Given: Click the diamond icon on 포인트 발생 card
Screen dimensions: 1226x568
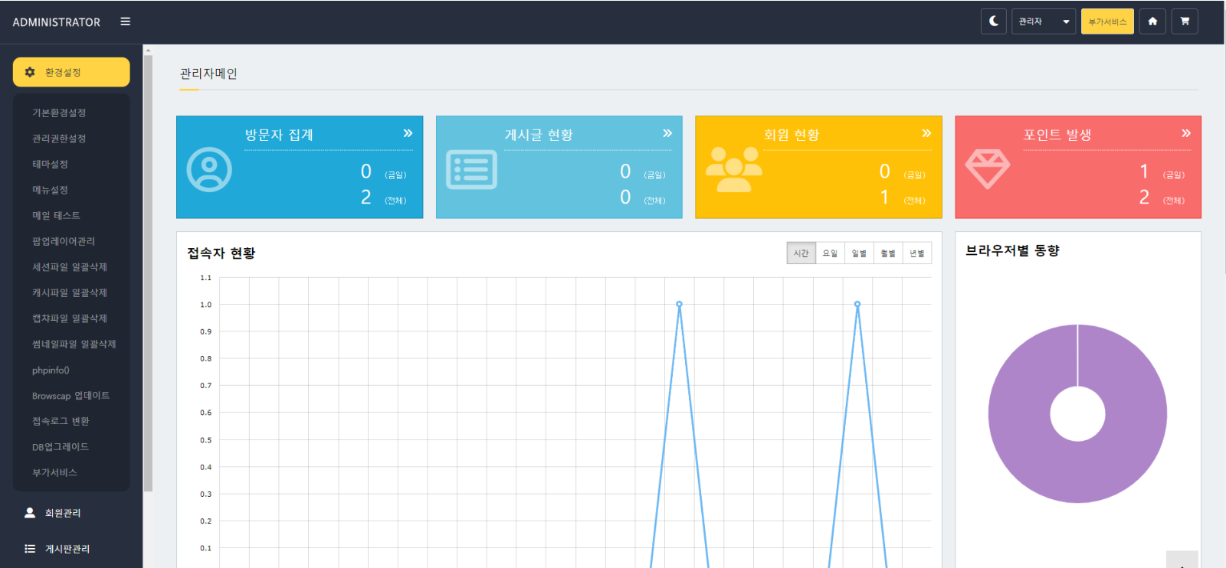Looking at the screenshot, I should 987,168.
